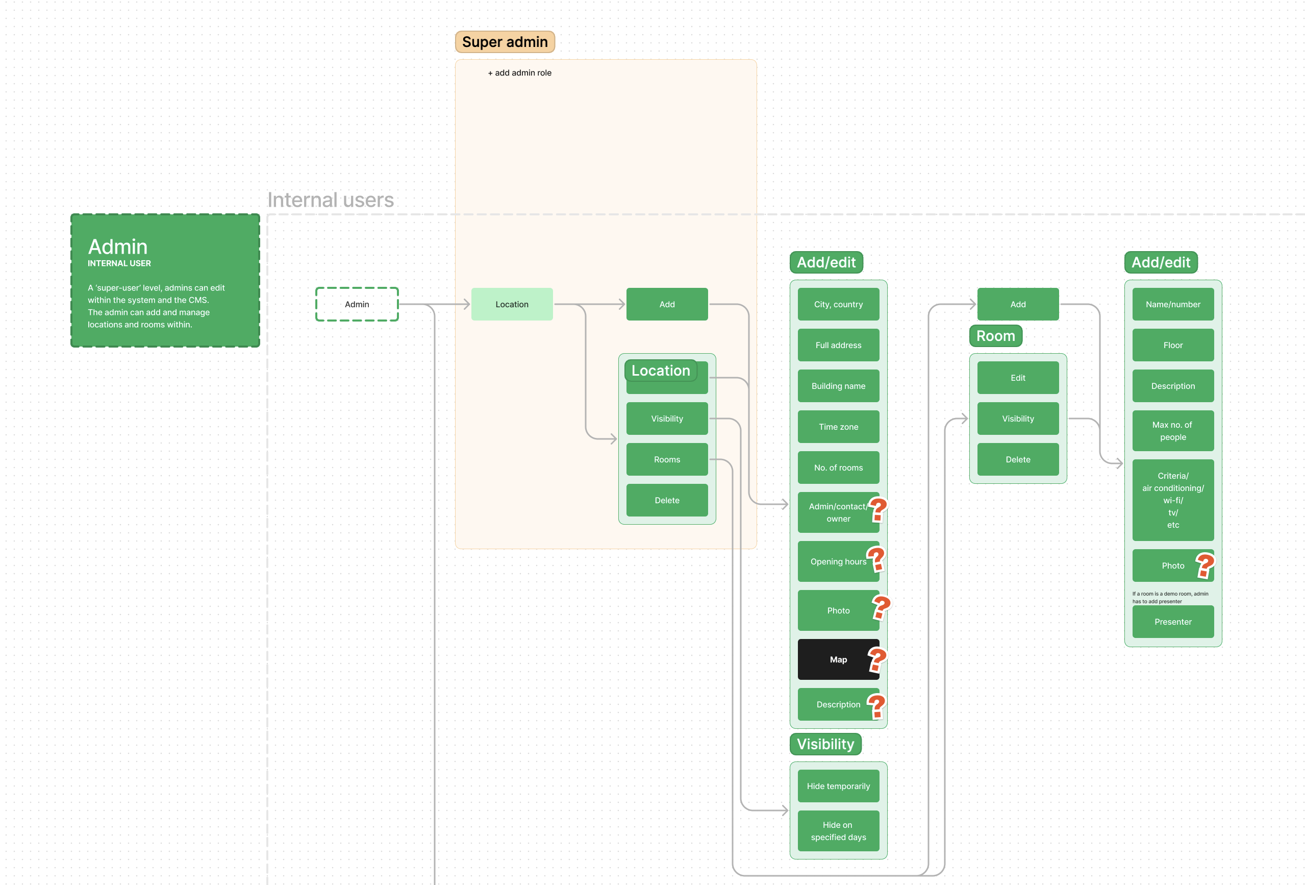Select the Edit node in Room group
The height and width of the screenshot is (885, 1305).
pyautogui.click(x=1018, y=378)
